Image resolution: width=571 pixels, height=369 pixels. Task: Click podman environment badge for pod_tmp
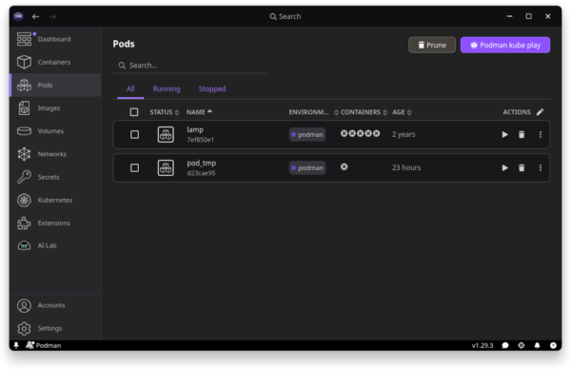pos(307,167)
